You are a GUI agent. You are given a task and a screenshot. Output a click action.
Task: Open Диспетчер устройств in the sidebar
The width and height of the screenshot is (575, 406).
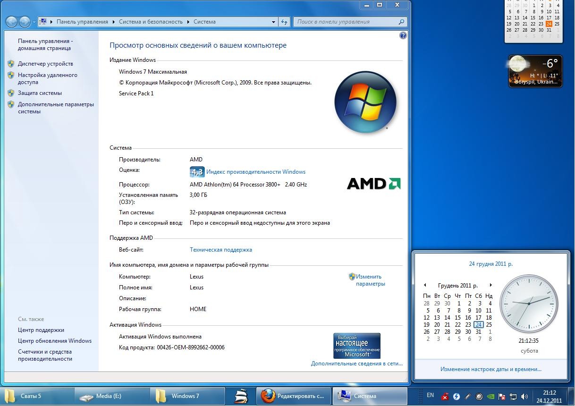click(45, 64)
